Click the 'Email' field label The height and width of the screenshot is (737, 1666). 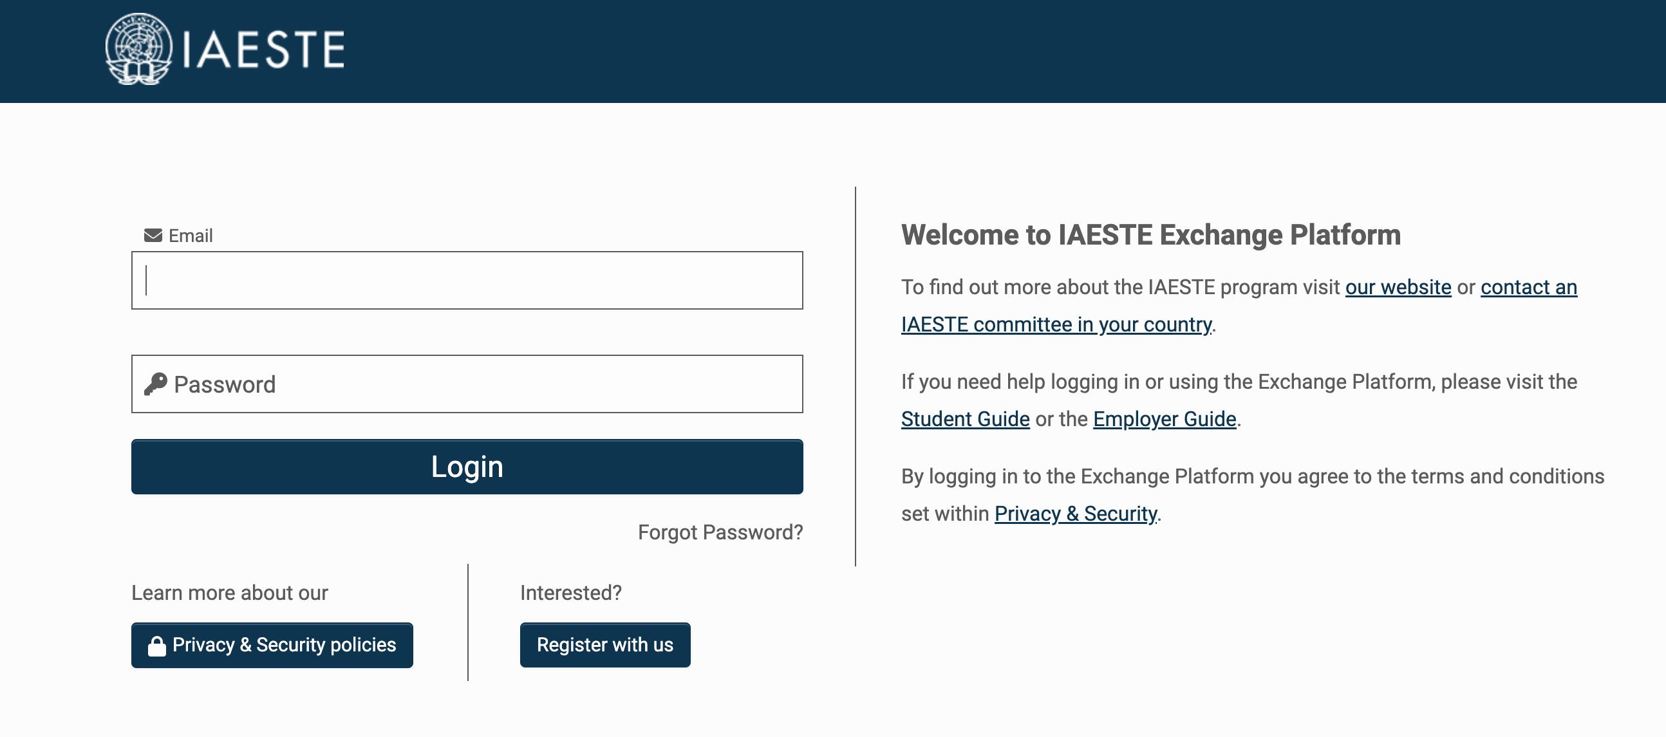pyautogui.click(x=190, y=236)
